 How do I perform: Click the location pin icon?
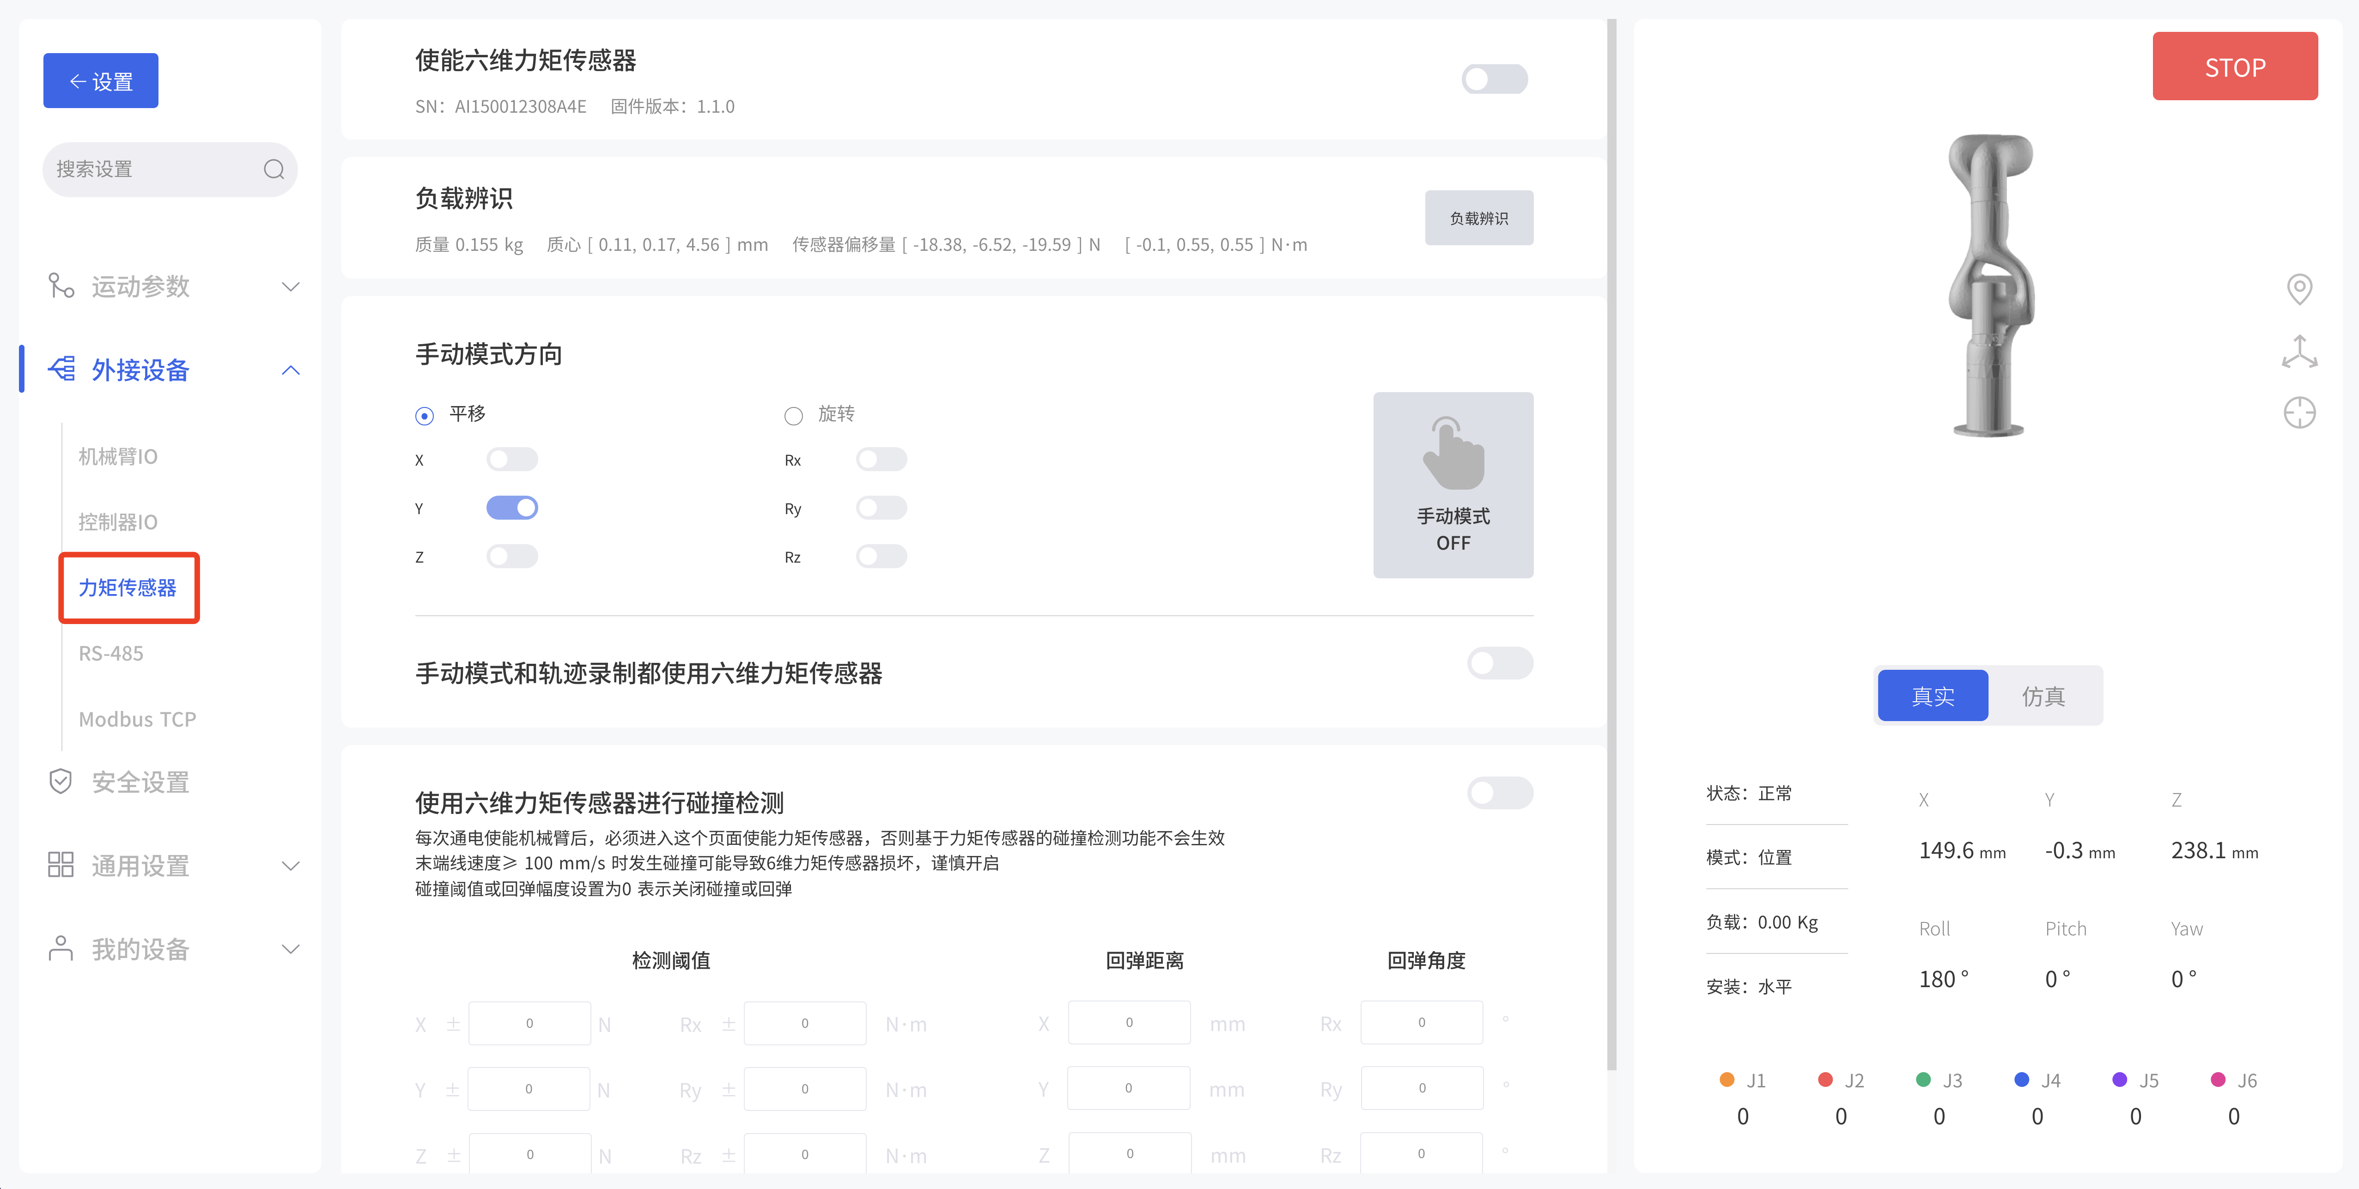[x=2298, y=289]
